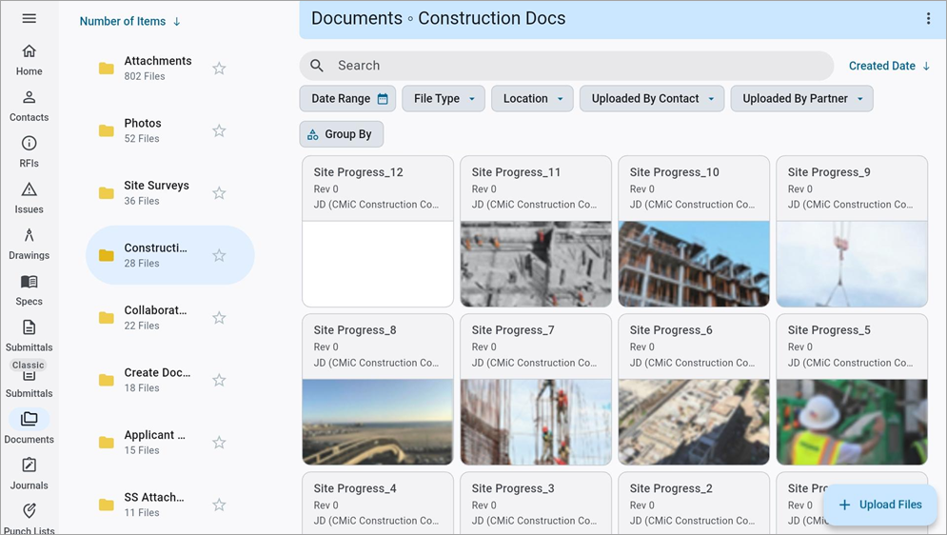The width and height of the screenshot is (947, 535).
Task: Open the hamburger navigation menu
Action: click(x=29, y=18)
